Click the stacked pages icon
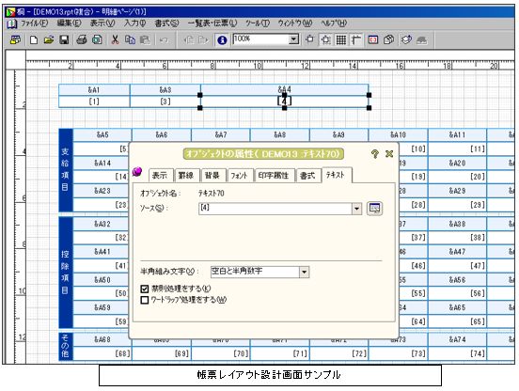 388,40
